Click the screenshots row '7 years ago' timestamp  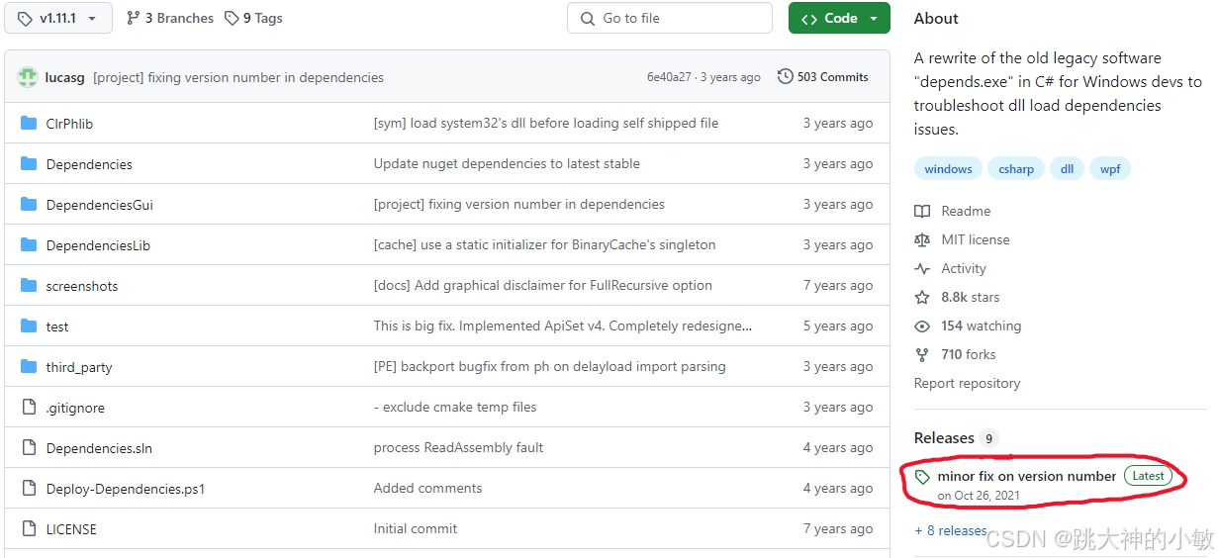pyautogui.click(x=838, y=285)
